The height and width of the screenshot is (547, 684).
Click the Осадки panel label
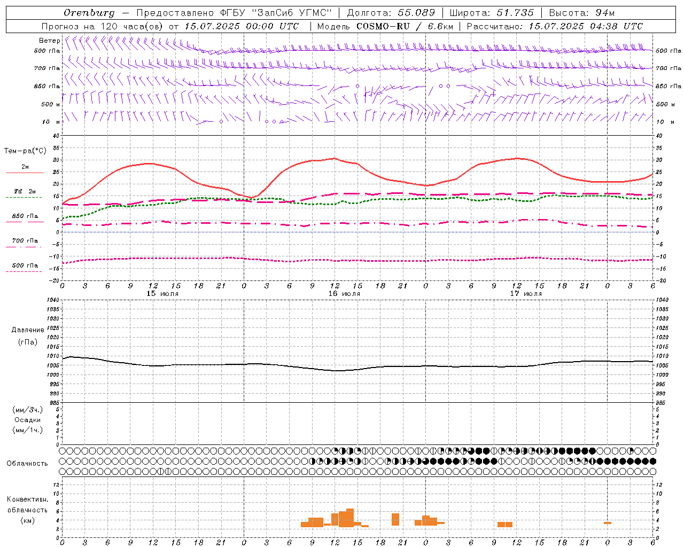tap(28, 420)
